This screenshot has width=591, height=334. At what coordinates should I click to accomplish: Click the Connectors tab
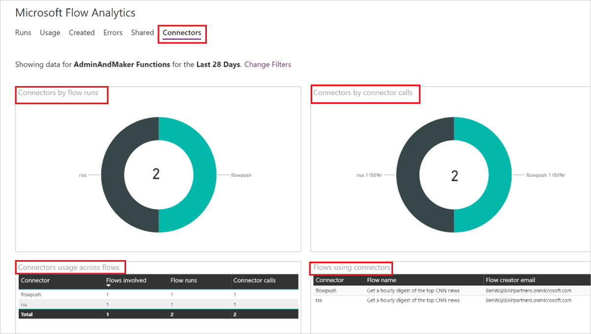[x=182, y=32]
